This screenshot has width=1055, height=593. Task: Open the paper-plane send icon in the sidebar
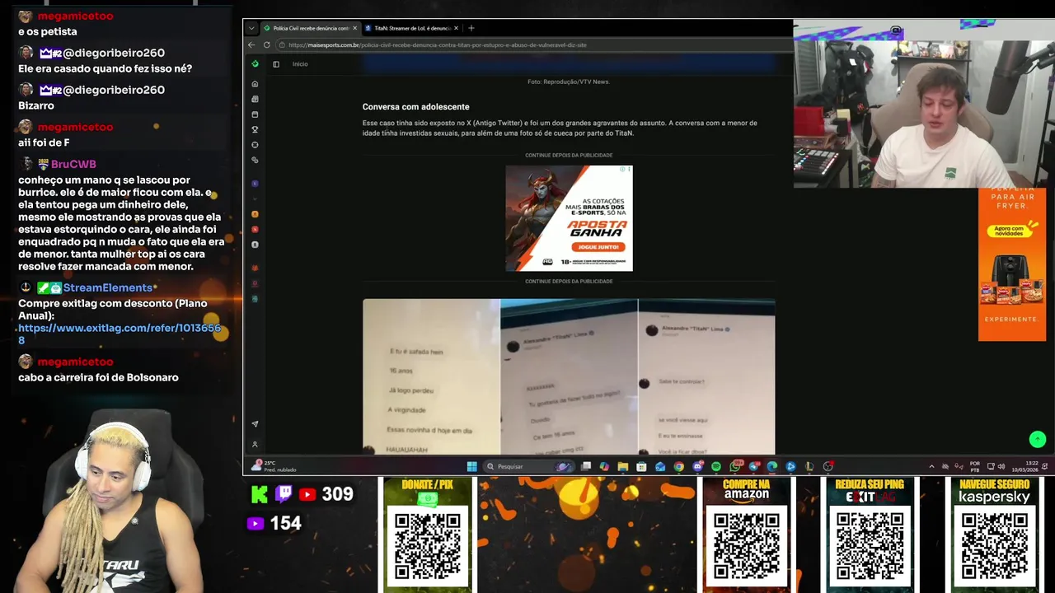pyautogui.click(x=255, y=424)
